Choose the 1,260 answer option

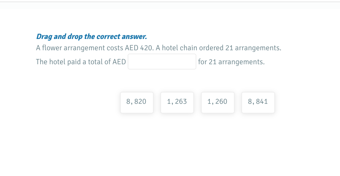pos(218,102)
